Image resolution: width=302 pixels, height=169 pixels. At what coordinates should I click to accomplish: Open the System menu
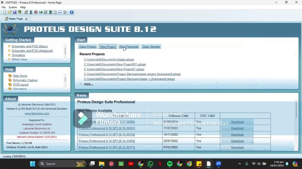click(13, 8)
